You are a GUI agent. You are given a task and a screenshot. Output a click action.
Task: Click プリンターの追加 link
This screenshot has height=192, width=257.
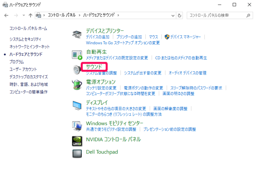pyautogui.click(x=129, y=37)
